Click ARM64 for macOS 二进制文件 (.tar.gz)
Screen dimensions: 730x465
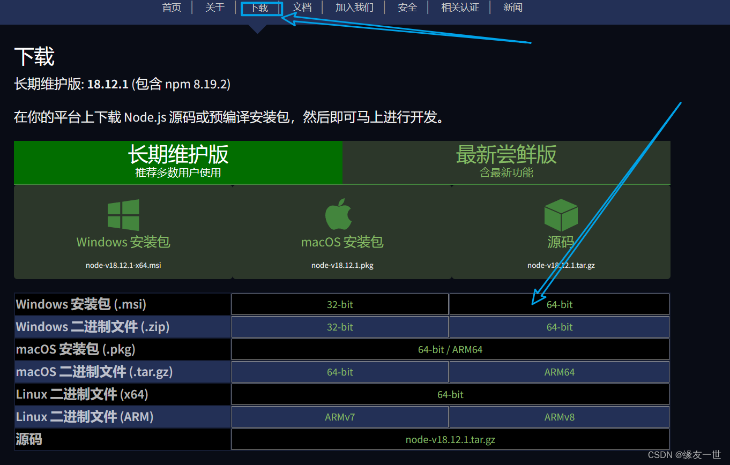(x=560, y=372)
